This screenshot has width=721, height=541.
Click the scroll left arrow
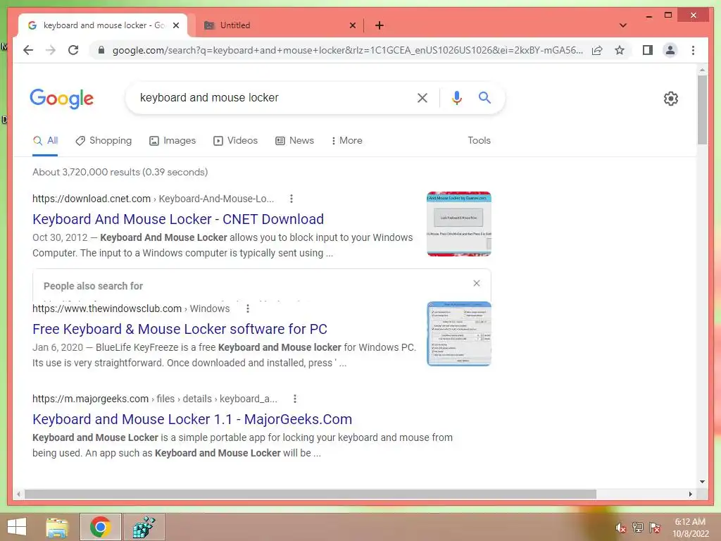pyautogui.click(x=18, y=494)
